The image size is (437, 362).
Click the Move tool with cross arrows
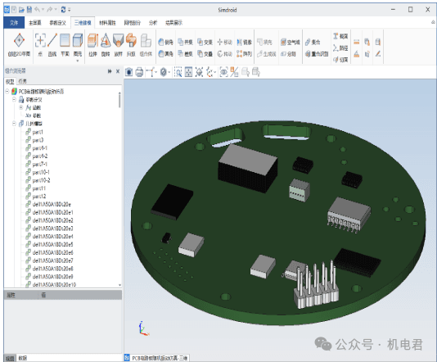pos(224,42)
